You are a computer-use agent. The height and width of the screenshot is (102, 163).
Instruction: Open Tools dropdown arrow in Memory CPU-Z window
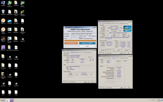pyautogui.click(x=125, y=88)
